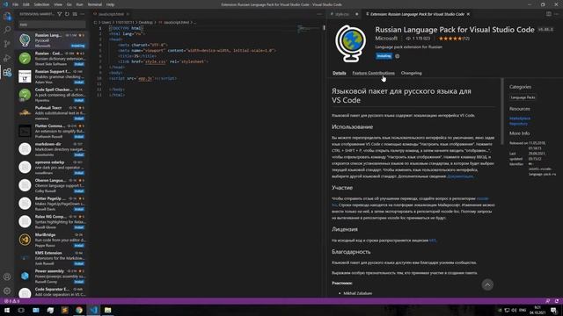Select the Code Separator extension entry

[52, 292]
